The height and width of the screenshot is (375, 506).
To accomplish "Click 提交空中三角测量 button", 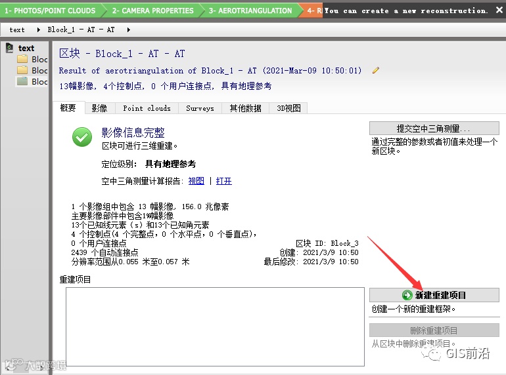I will click(x=434, y=128).
